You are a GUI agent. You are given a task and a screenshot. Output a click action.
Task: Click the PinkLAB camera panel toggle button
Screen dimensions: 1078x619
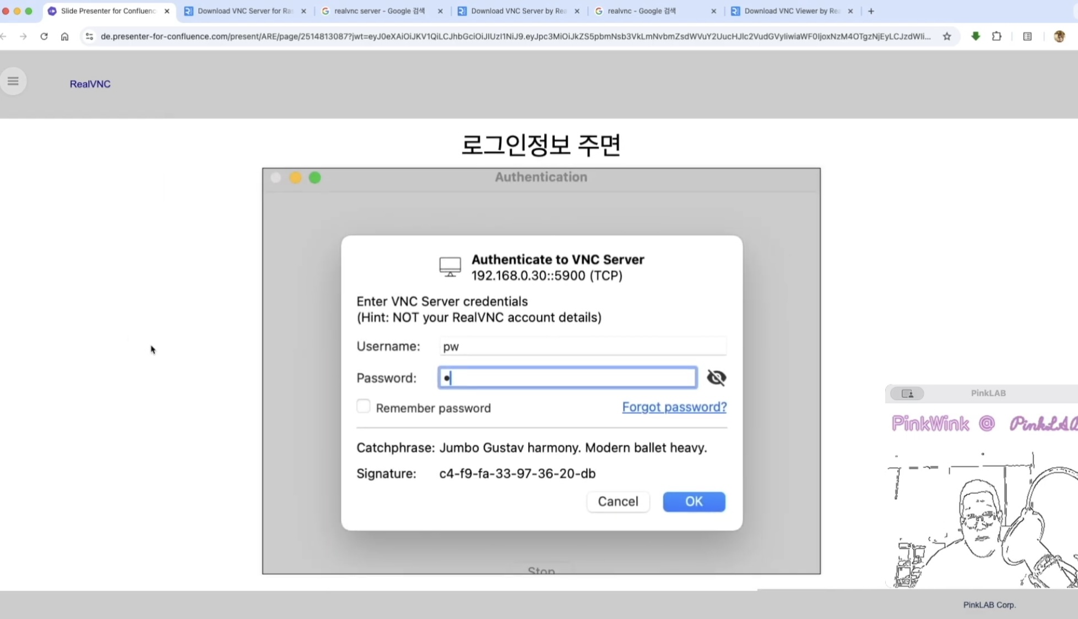click(907, 393)
